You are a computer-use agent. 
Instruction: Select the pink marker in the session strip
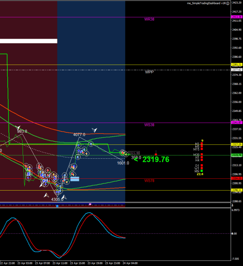90,204
